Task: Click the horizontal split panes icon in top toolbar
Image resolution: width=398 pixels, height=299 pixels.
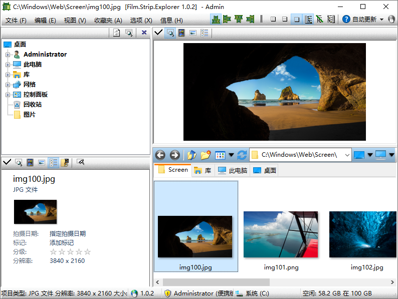Action: (285, 19)
